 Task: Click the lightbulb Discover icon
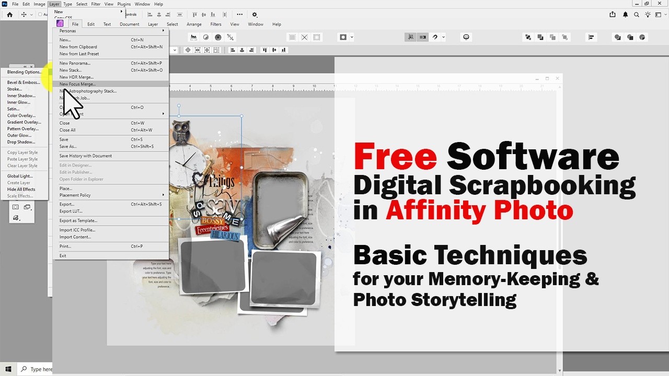click(x=648, y=15)
